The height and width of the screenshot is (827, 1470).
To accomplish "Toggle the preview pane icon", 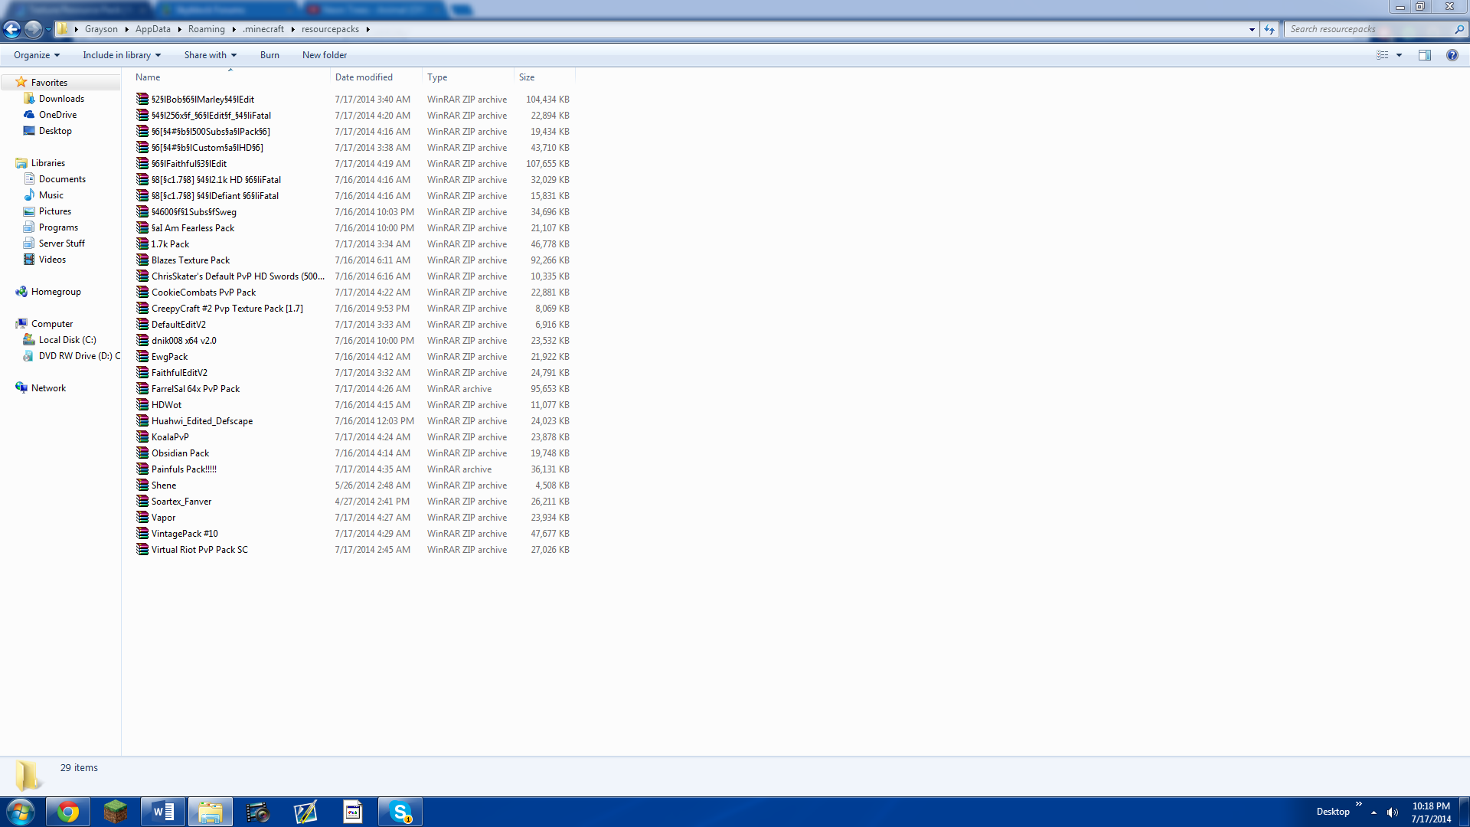I will 1424,55.
